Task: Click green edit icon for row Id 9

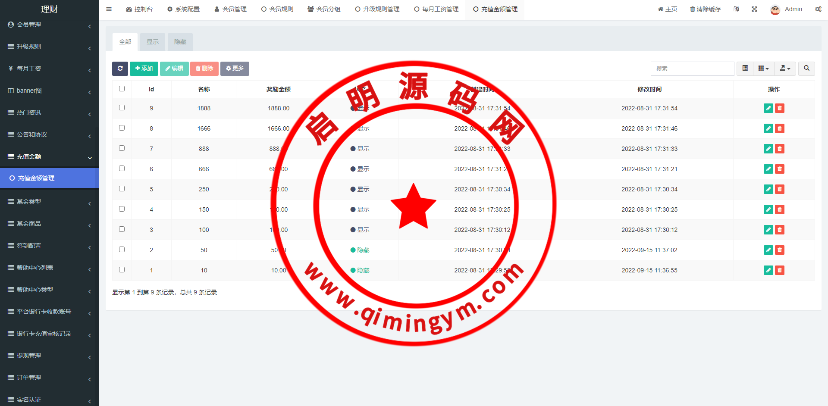Action: (x=768, y=108)
